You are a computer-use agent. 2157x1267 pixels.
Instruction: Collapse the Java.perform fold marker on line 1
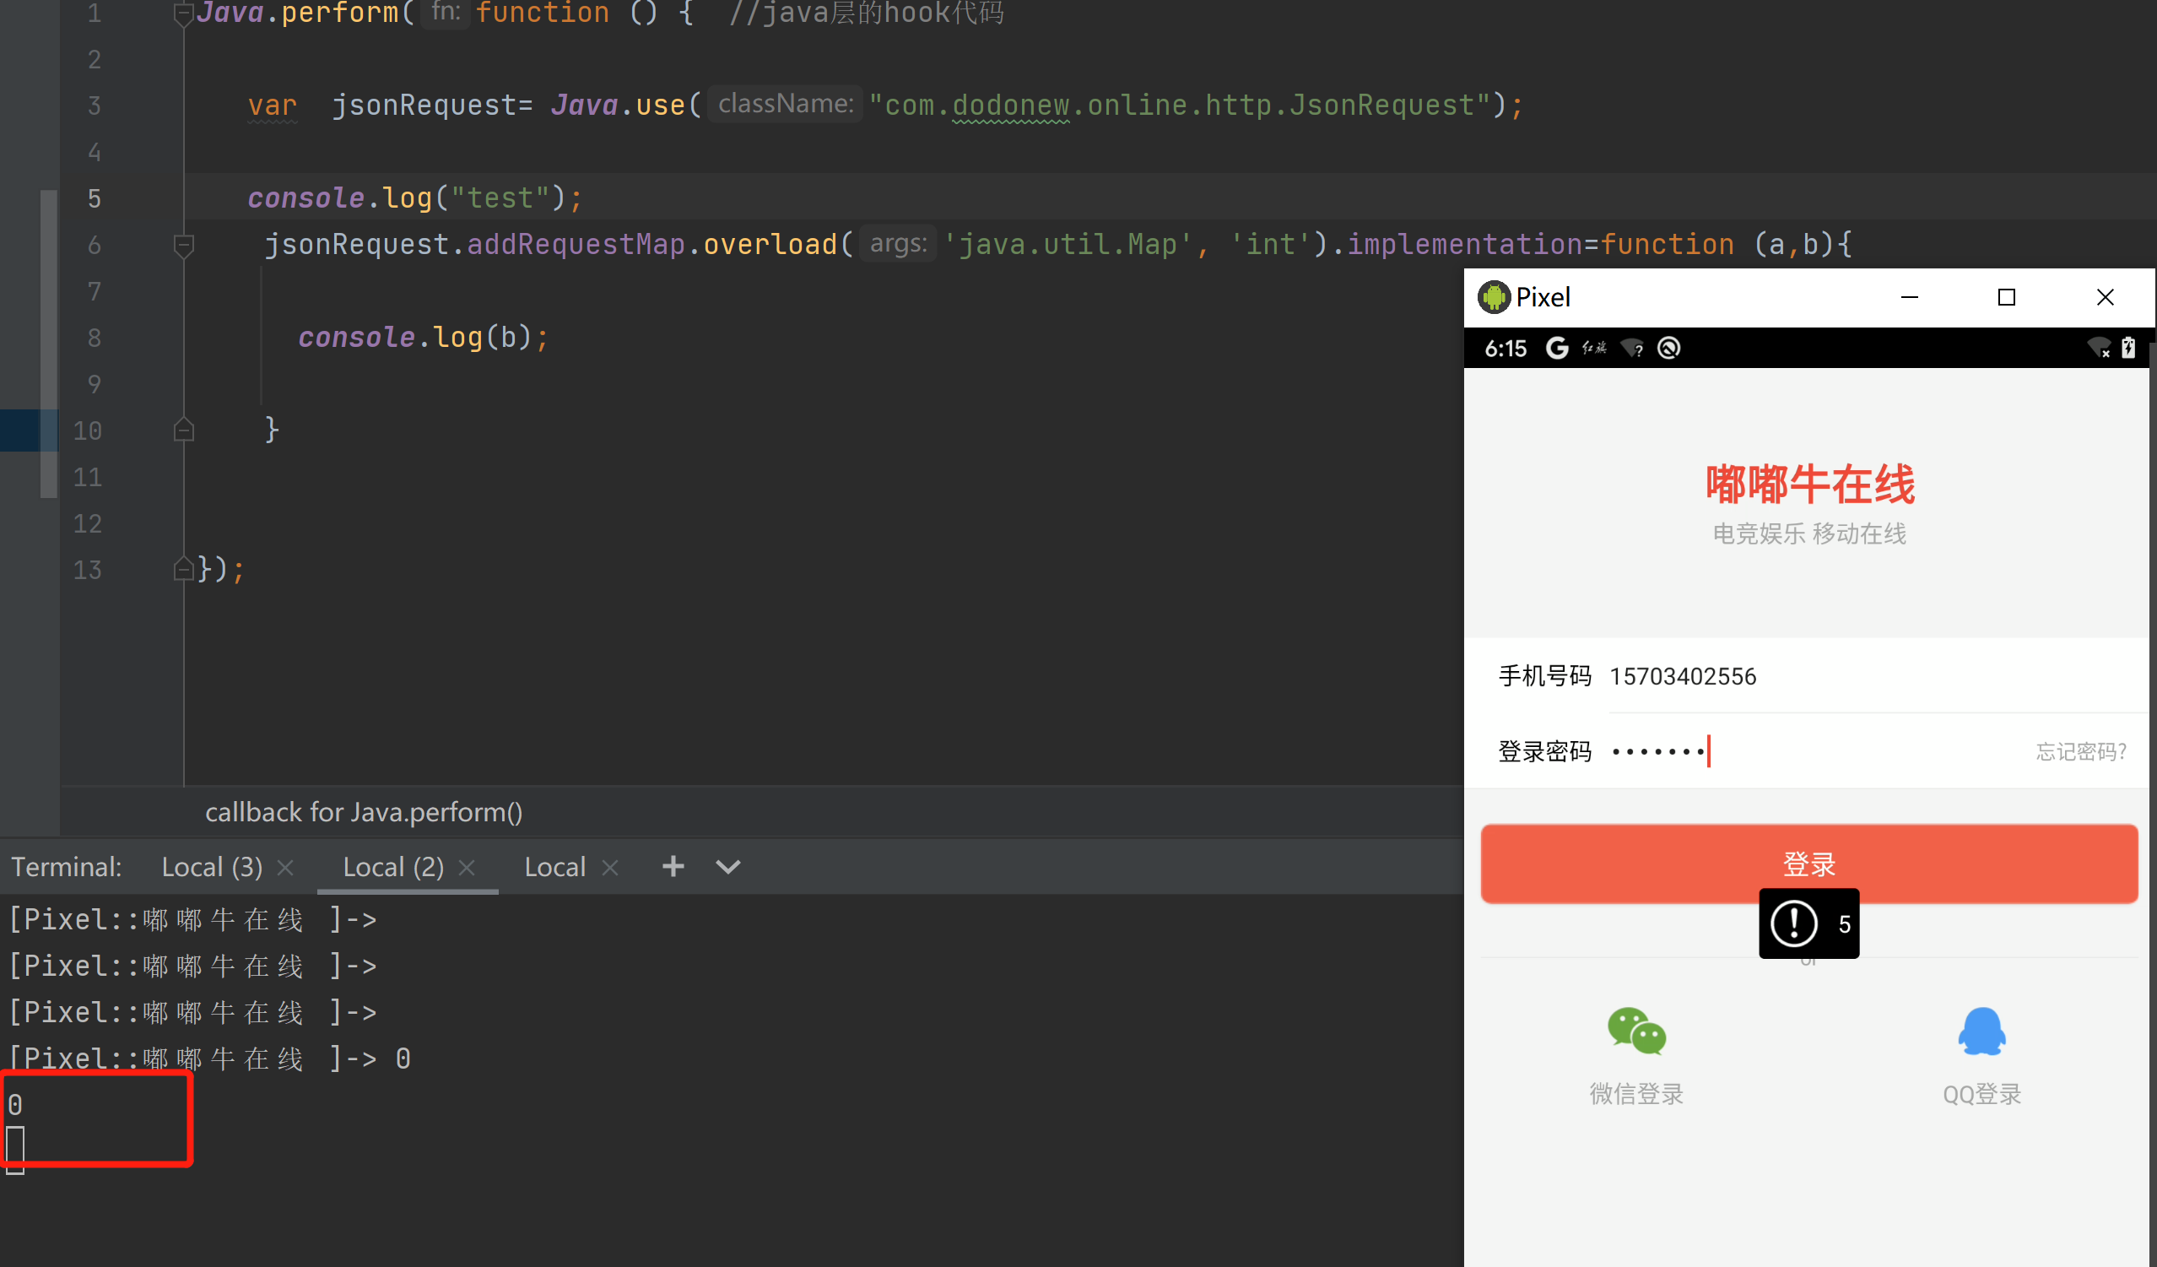(183, 13)
